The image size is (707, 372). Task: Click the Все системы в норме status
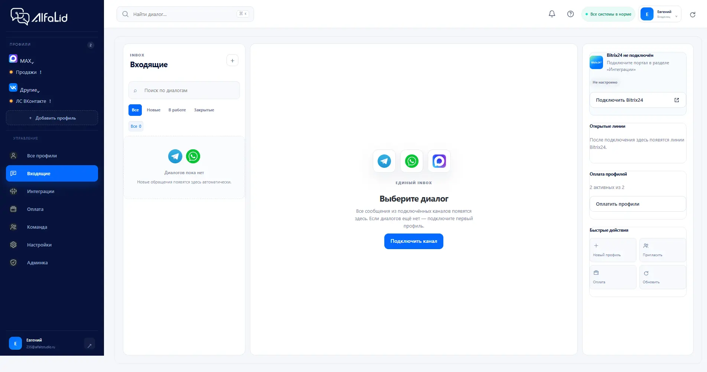608,14
